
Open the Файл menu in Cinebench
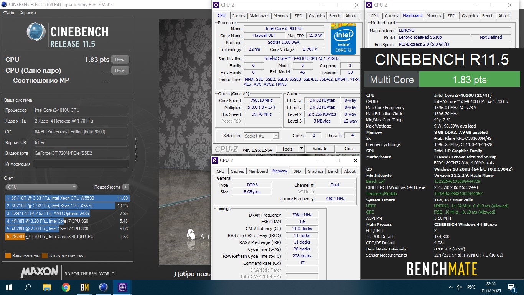(x=9, y=13)
